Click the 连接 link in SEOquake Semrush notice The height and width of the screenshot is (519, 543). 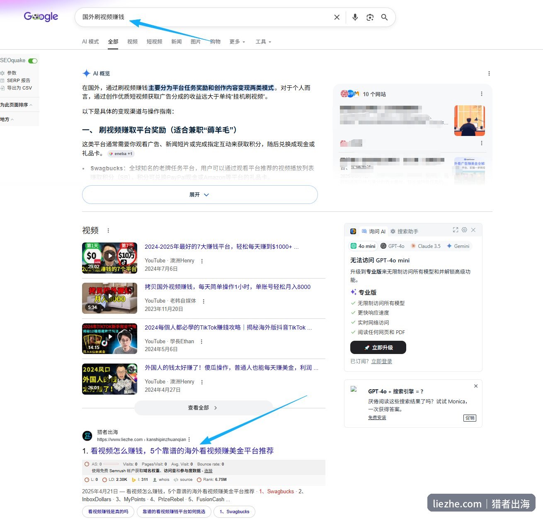(208, 471)
